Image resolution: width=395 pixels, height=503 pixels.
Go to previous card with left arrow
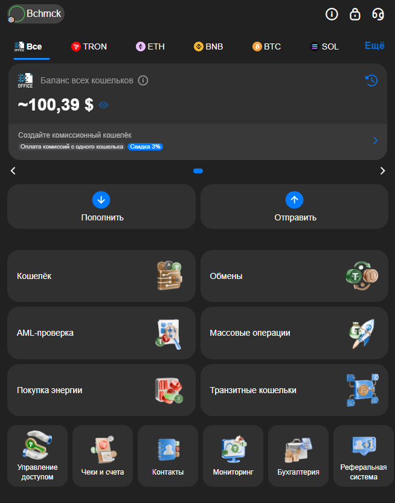13,171
